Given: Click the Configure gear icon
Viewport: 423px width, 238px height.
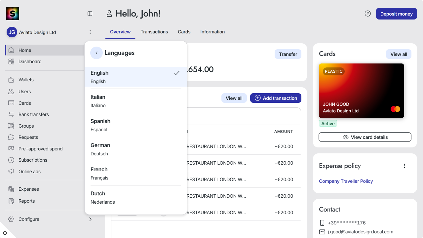Looking at the screenshot, I should tap(11, 219).
